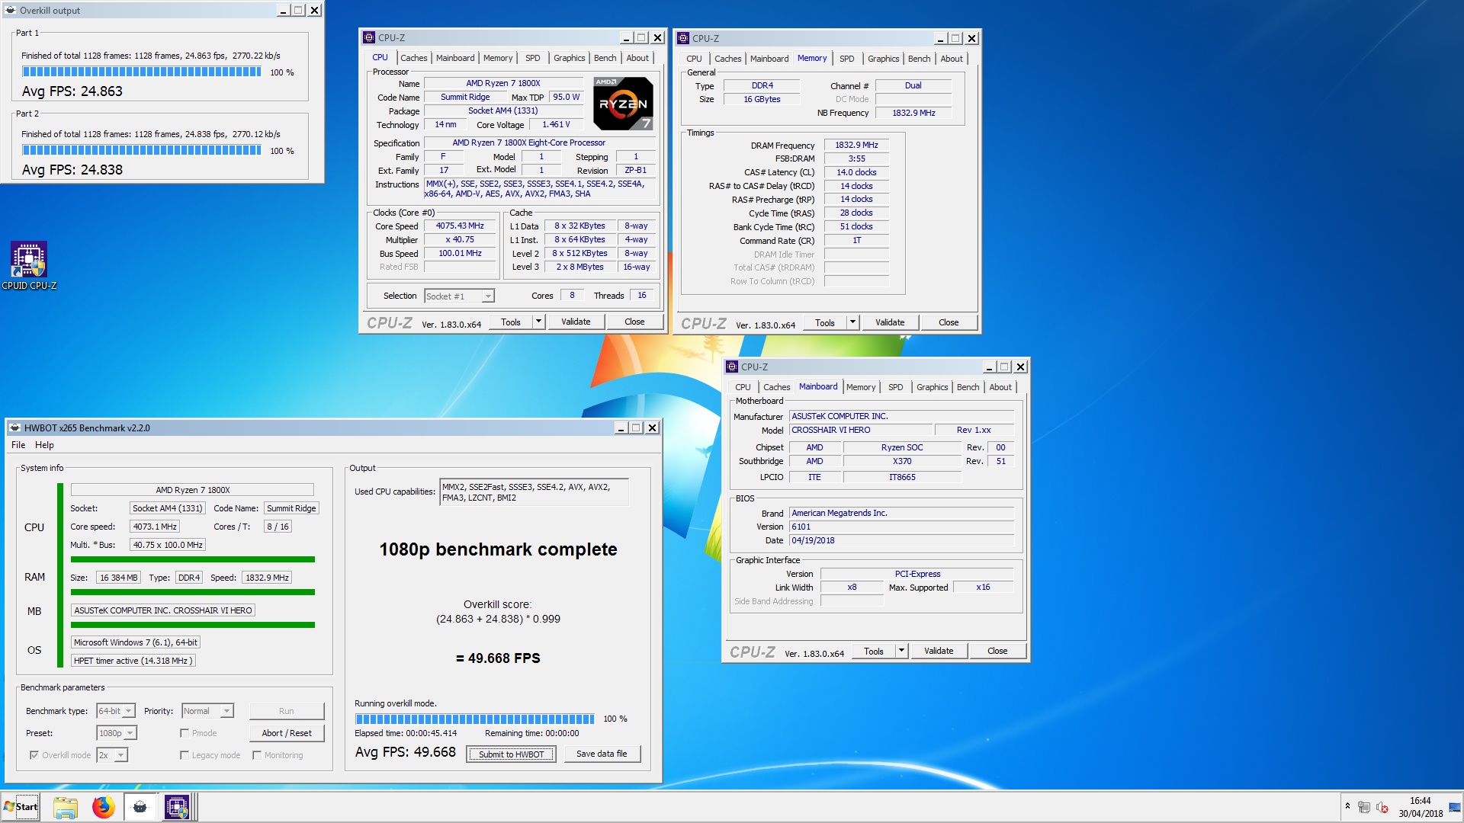1464x823 pixels.
Task: Click the NB Frequency 1832.9 MHz value
Action: [x=913, y=113]
